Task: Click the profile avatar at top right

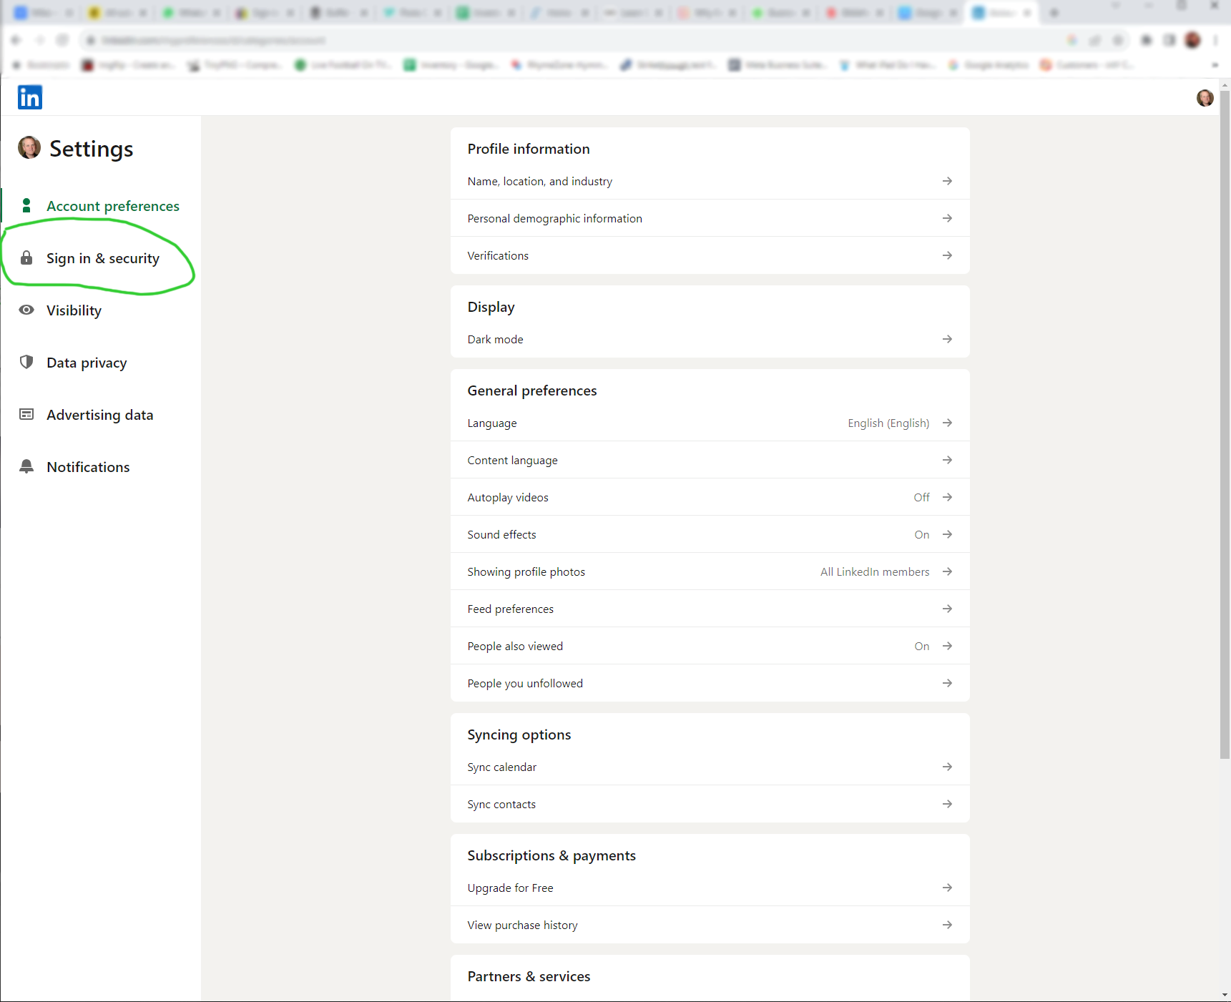Action: pos(1205,98)
